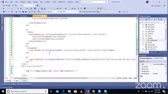
Task: Click the Cut scissors icon
Action: tap(29, 12)
